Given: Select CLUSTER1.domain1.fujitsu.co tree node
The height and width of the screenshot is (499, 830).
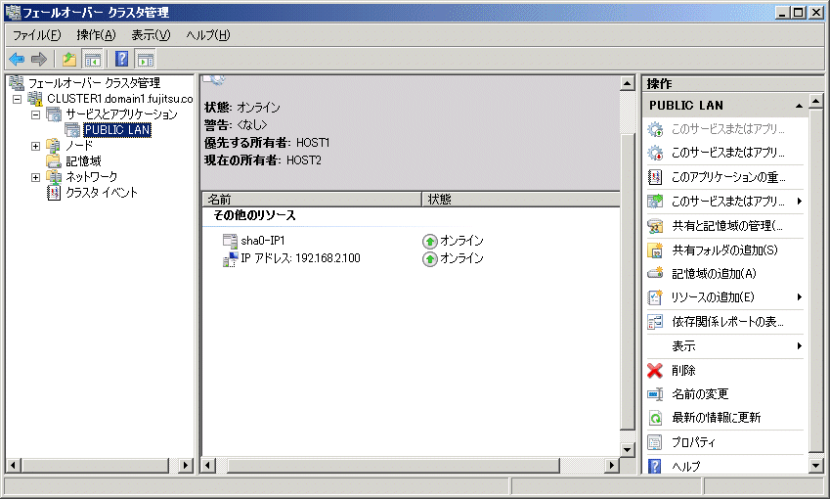Looking at the screenshot, I should pos(119,99).
